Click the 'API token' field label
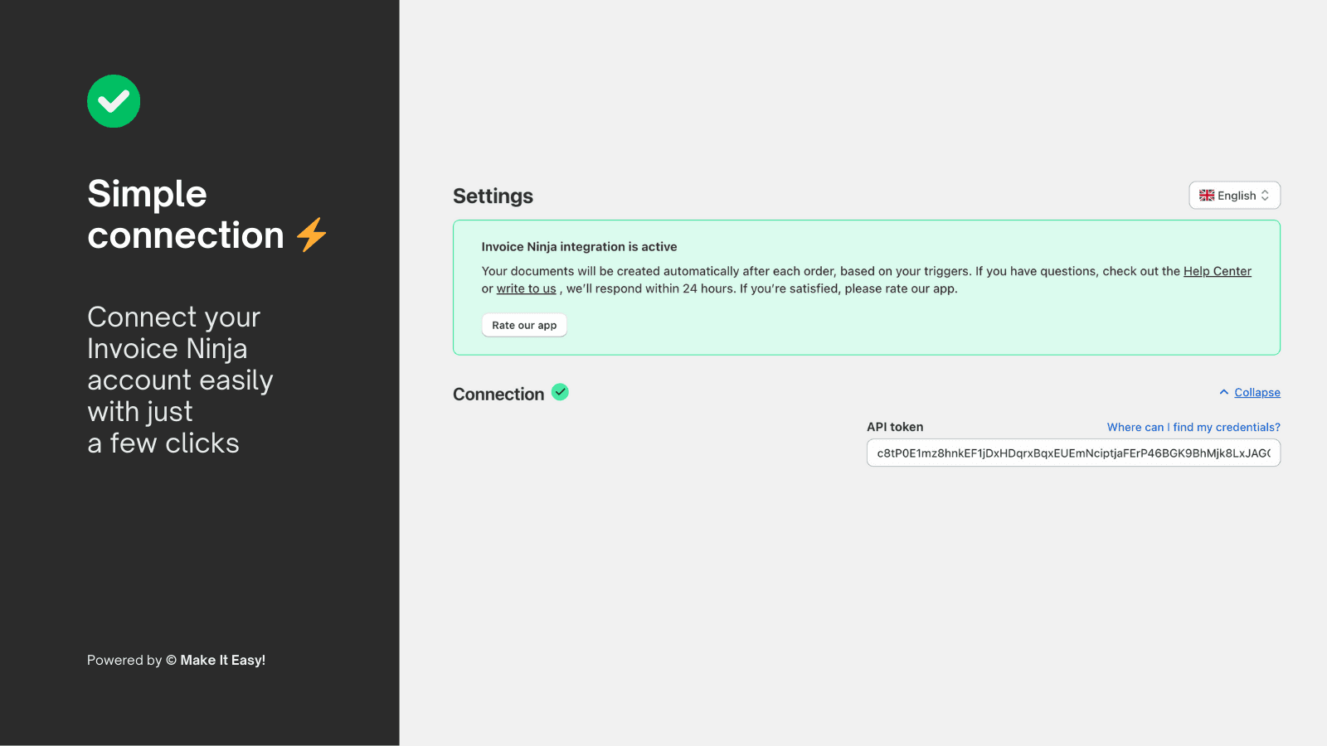The image size is (1327, 746). (895, 427)
